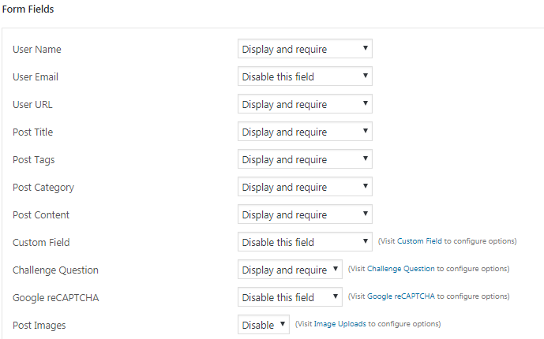Expand the Post Content dropdown

click(305, 214)
